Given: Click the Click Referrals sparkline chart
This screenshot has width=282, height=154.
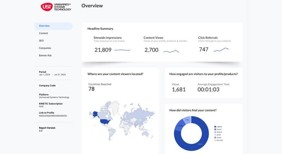Looking at the screenshot, I should coord(221,49).
